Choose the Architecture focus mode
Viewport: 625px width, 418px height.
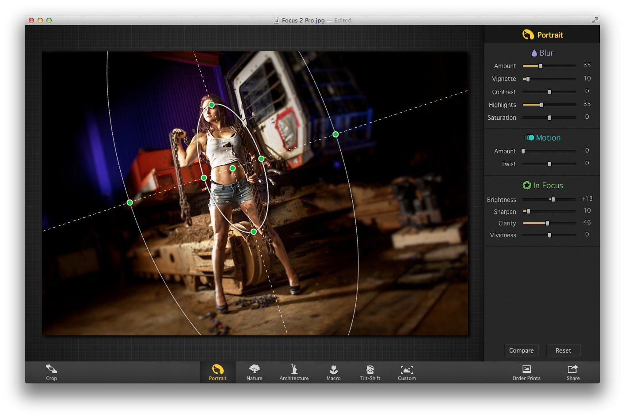[x=294, y=372]
